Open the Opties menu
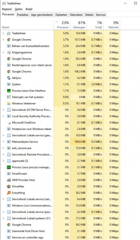Screen dimensions: 140x240 point(18,9)
